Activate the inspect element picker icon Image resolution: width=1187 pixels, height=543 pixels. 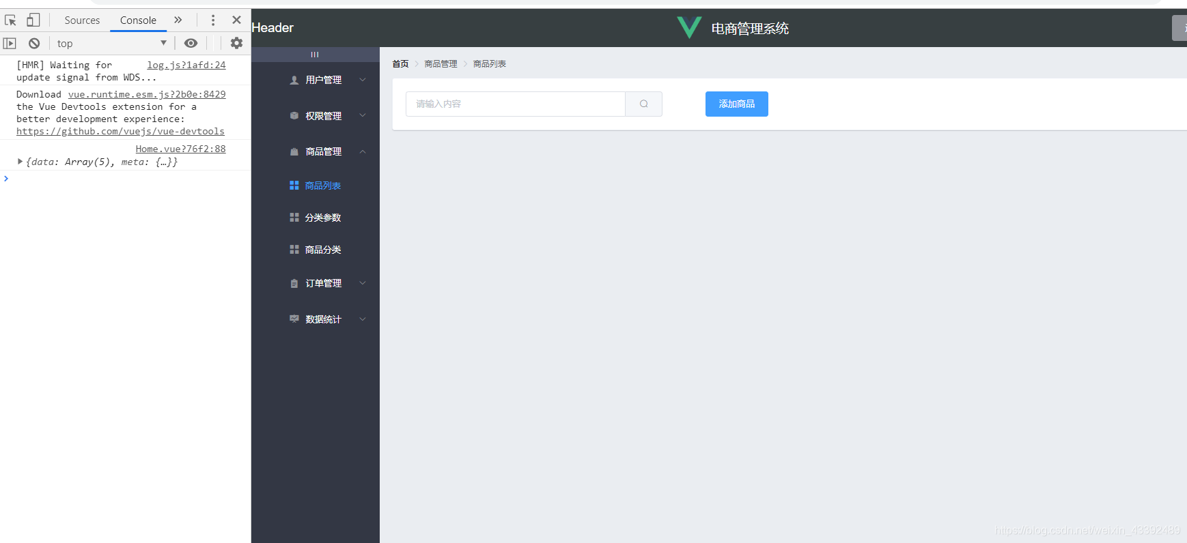[10, 20]
